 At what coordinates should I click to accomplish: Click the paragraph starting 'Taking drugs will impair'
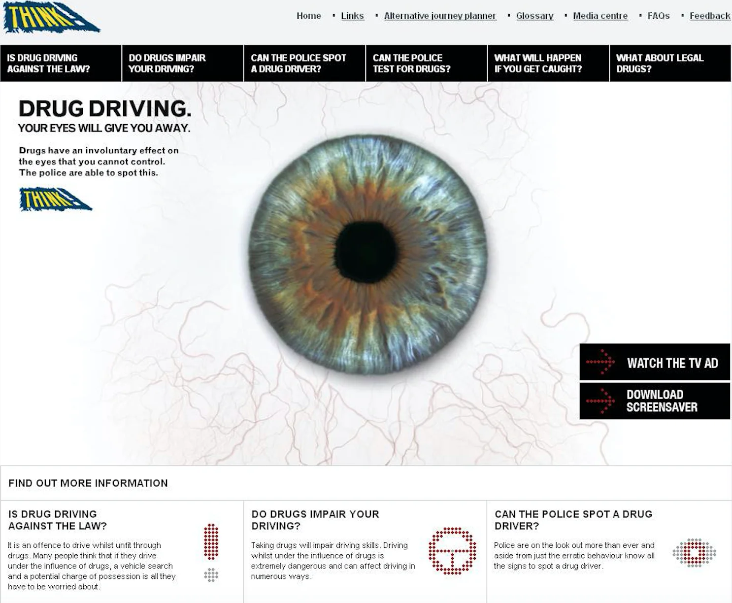(333, 561)
